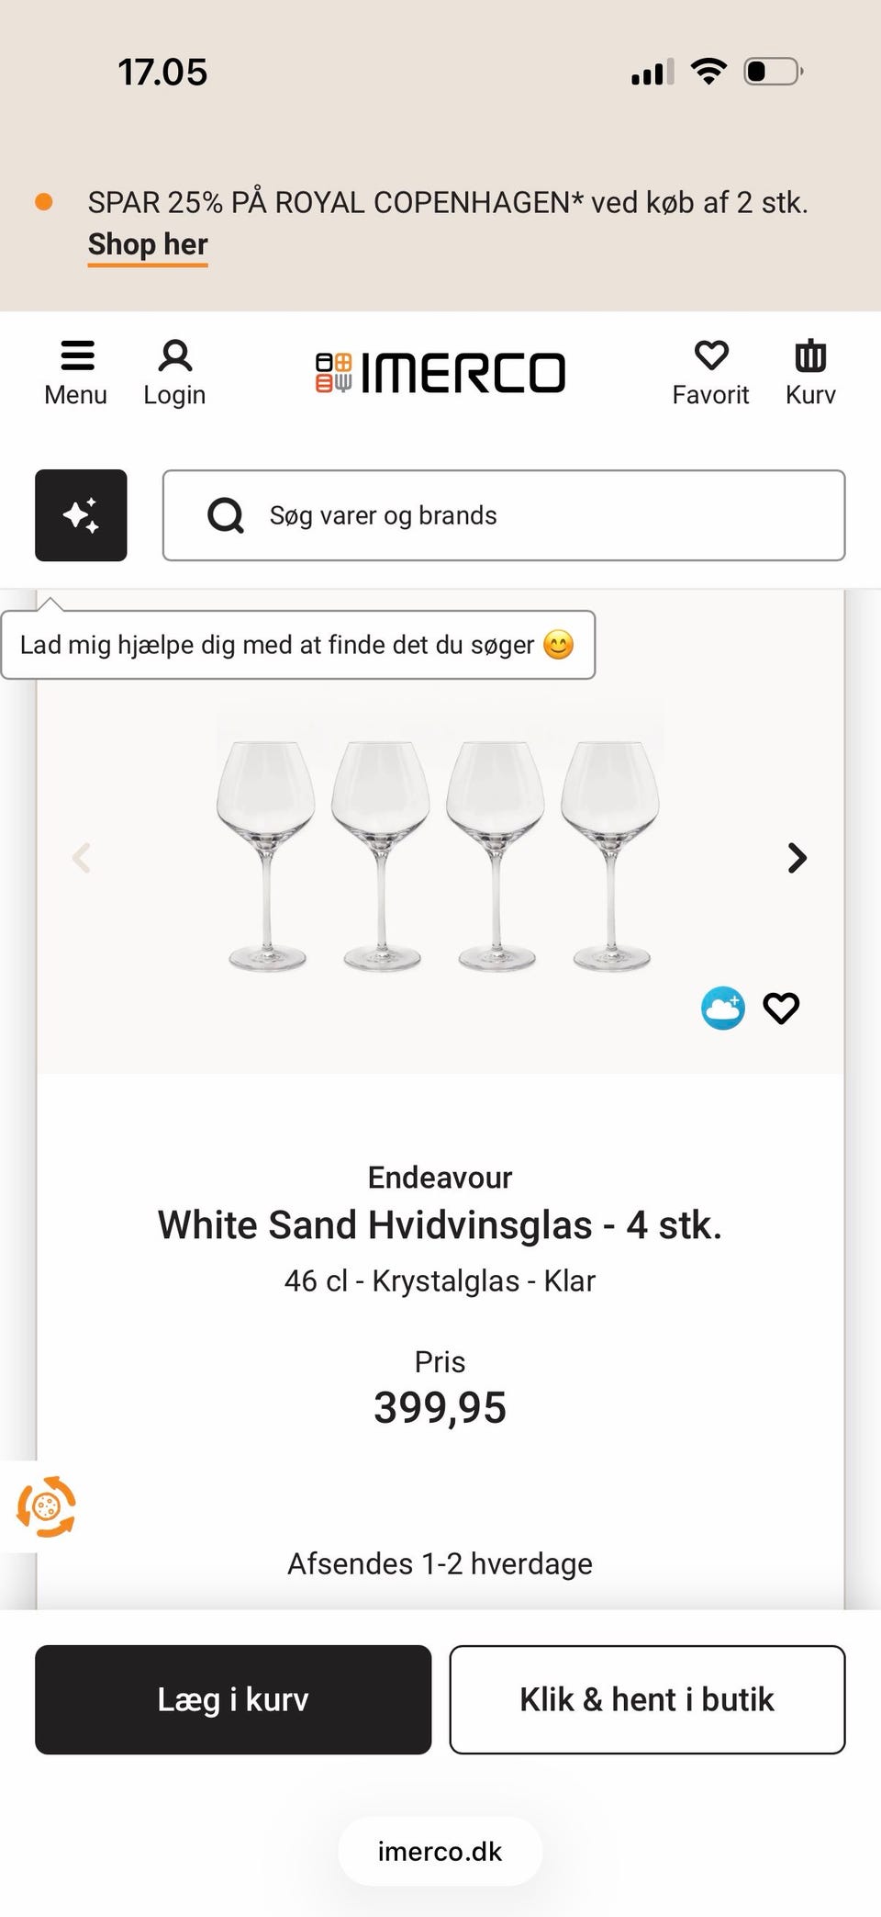Show previous product image with left arrow
This screenshot has height=1917, width=881.
(x=82, y=858)
